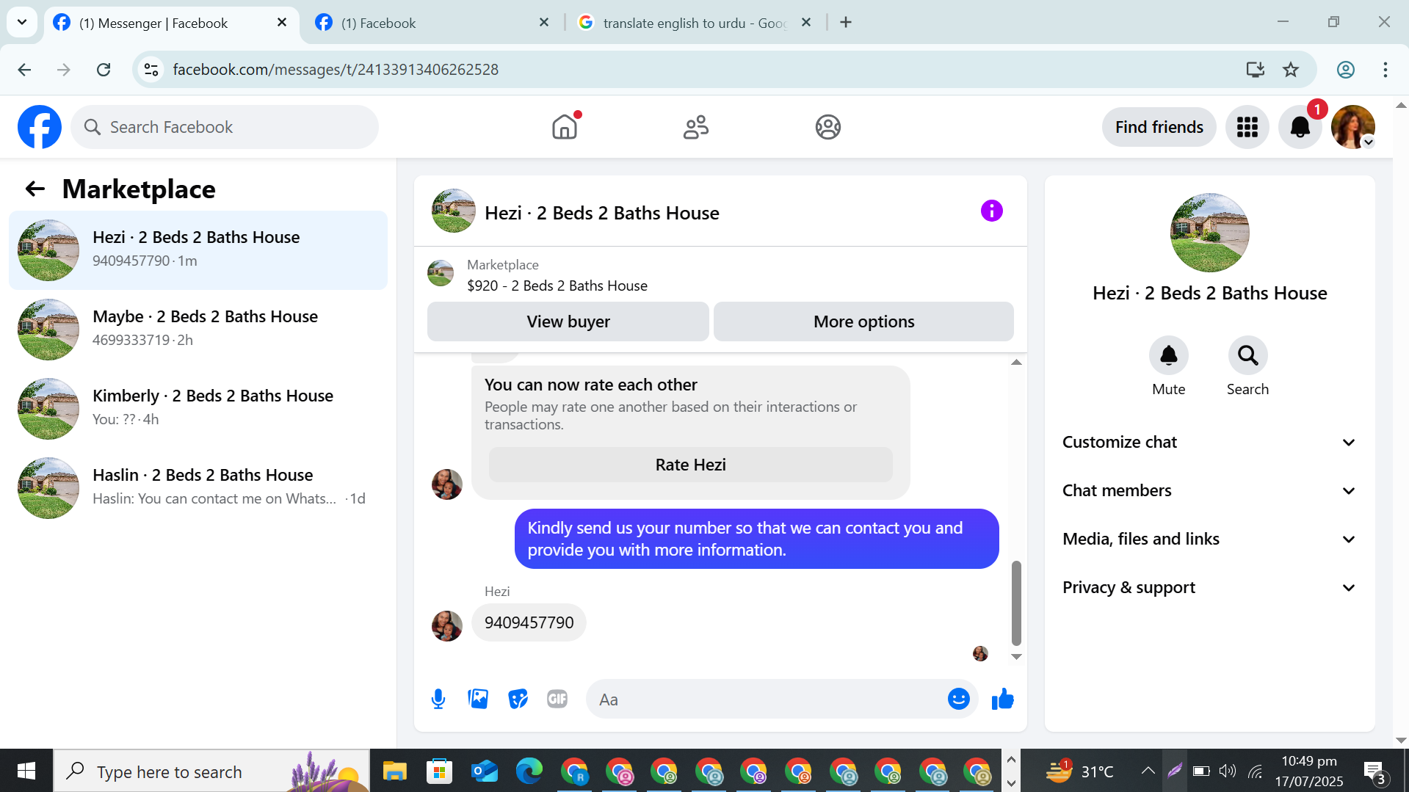Screen dimensions: 1409x792
Task: Open Outlook from the taskbar
Action: (x=484, y=771)
